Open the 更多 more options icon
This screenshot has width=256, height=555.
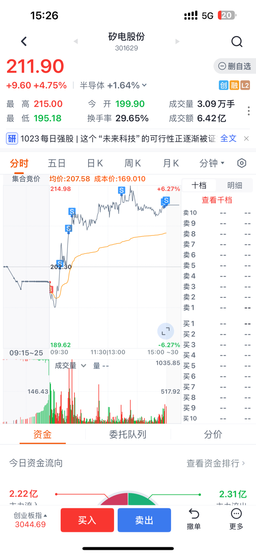click(x=236, y=519)
